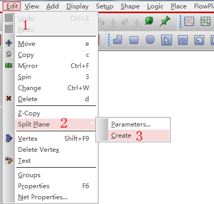Click the shape void polygon tool
Viewport: 214px width, 204px height.
[183, 40]
